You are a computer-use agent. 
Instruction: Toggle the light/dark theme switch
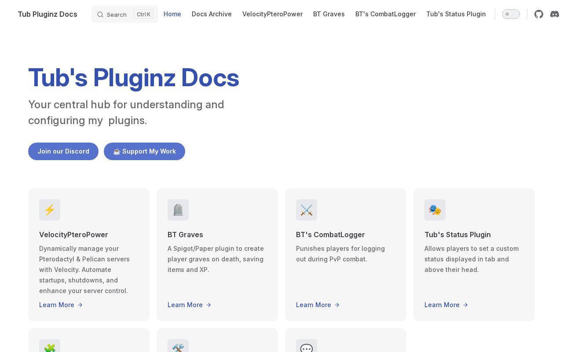(x=511, y=14)
